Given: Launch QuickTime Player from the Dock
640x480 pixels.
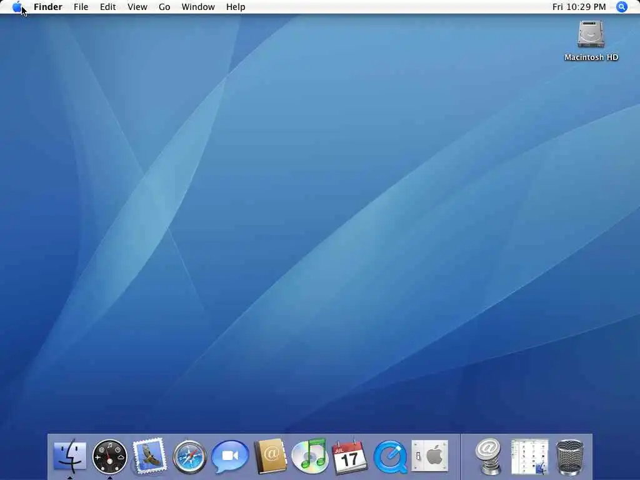Looking at the screenshot, I should tap(390, 457).
